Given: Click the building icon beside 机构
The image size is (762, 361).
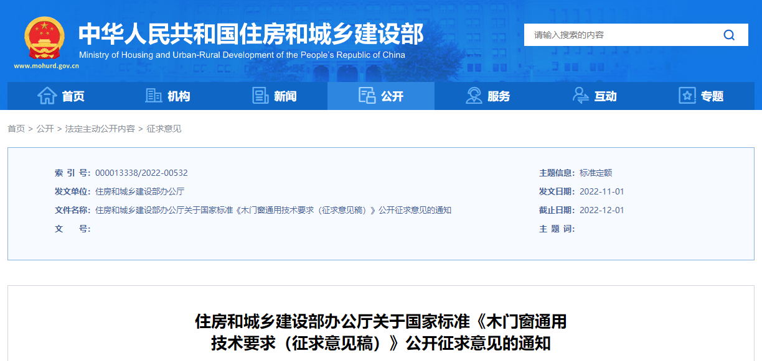Looking at the screenshot, I should (x=153, y=96).
